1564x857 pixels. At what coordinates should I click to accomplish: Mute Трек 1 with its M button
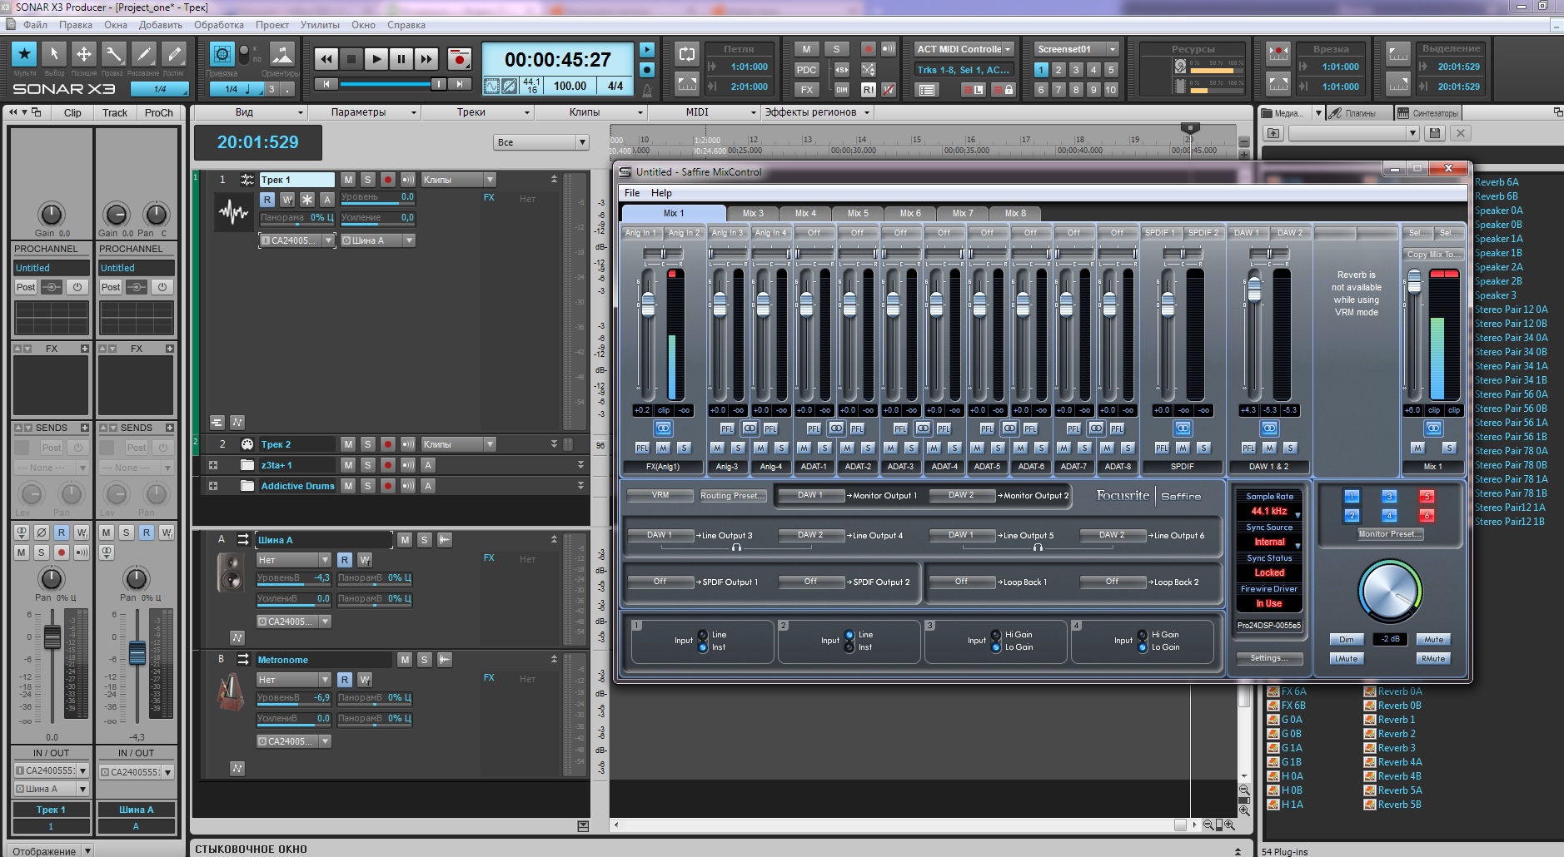pyautogui.click(x=348, y=180)
